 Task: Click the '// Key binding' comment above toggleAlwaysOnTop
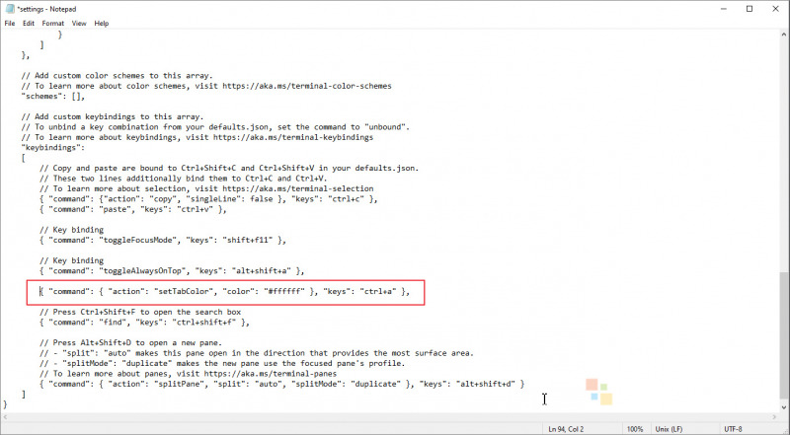pos(71,260)
